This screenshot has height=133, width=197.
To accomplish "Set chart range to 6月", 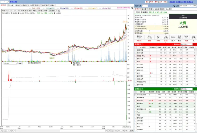I will pos(119,131).
